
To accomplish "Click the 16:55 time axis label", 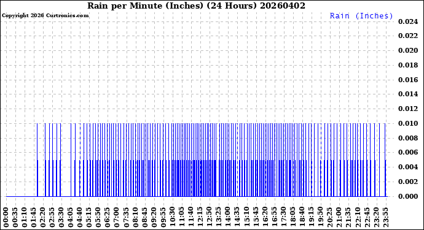I will (274, 217).
